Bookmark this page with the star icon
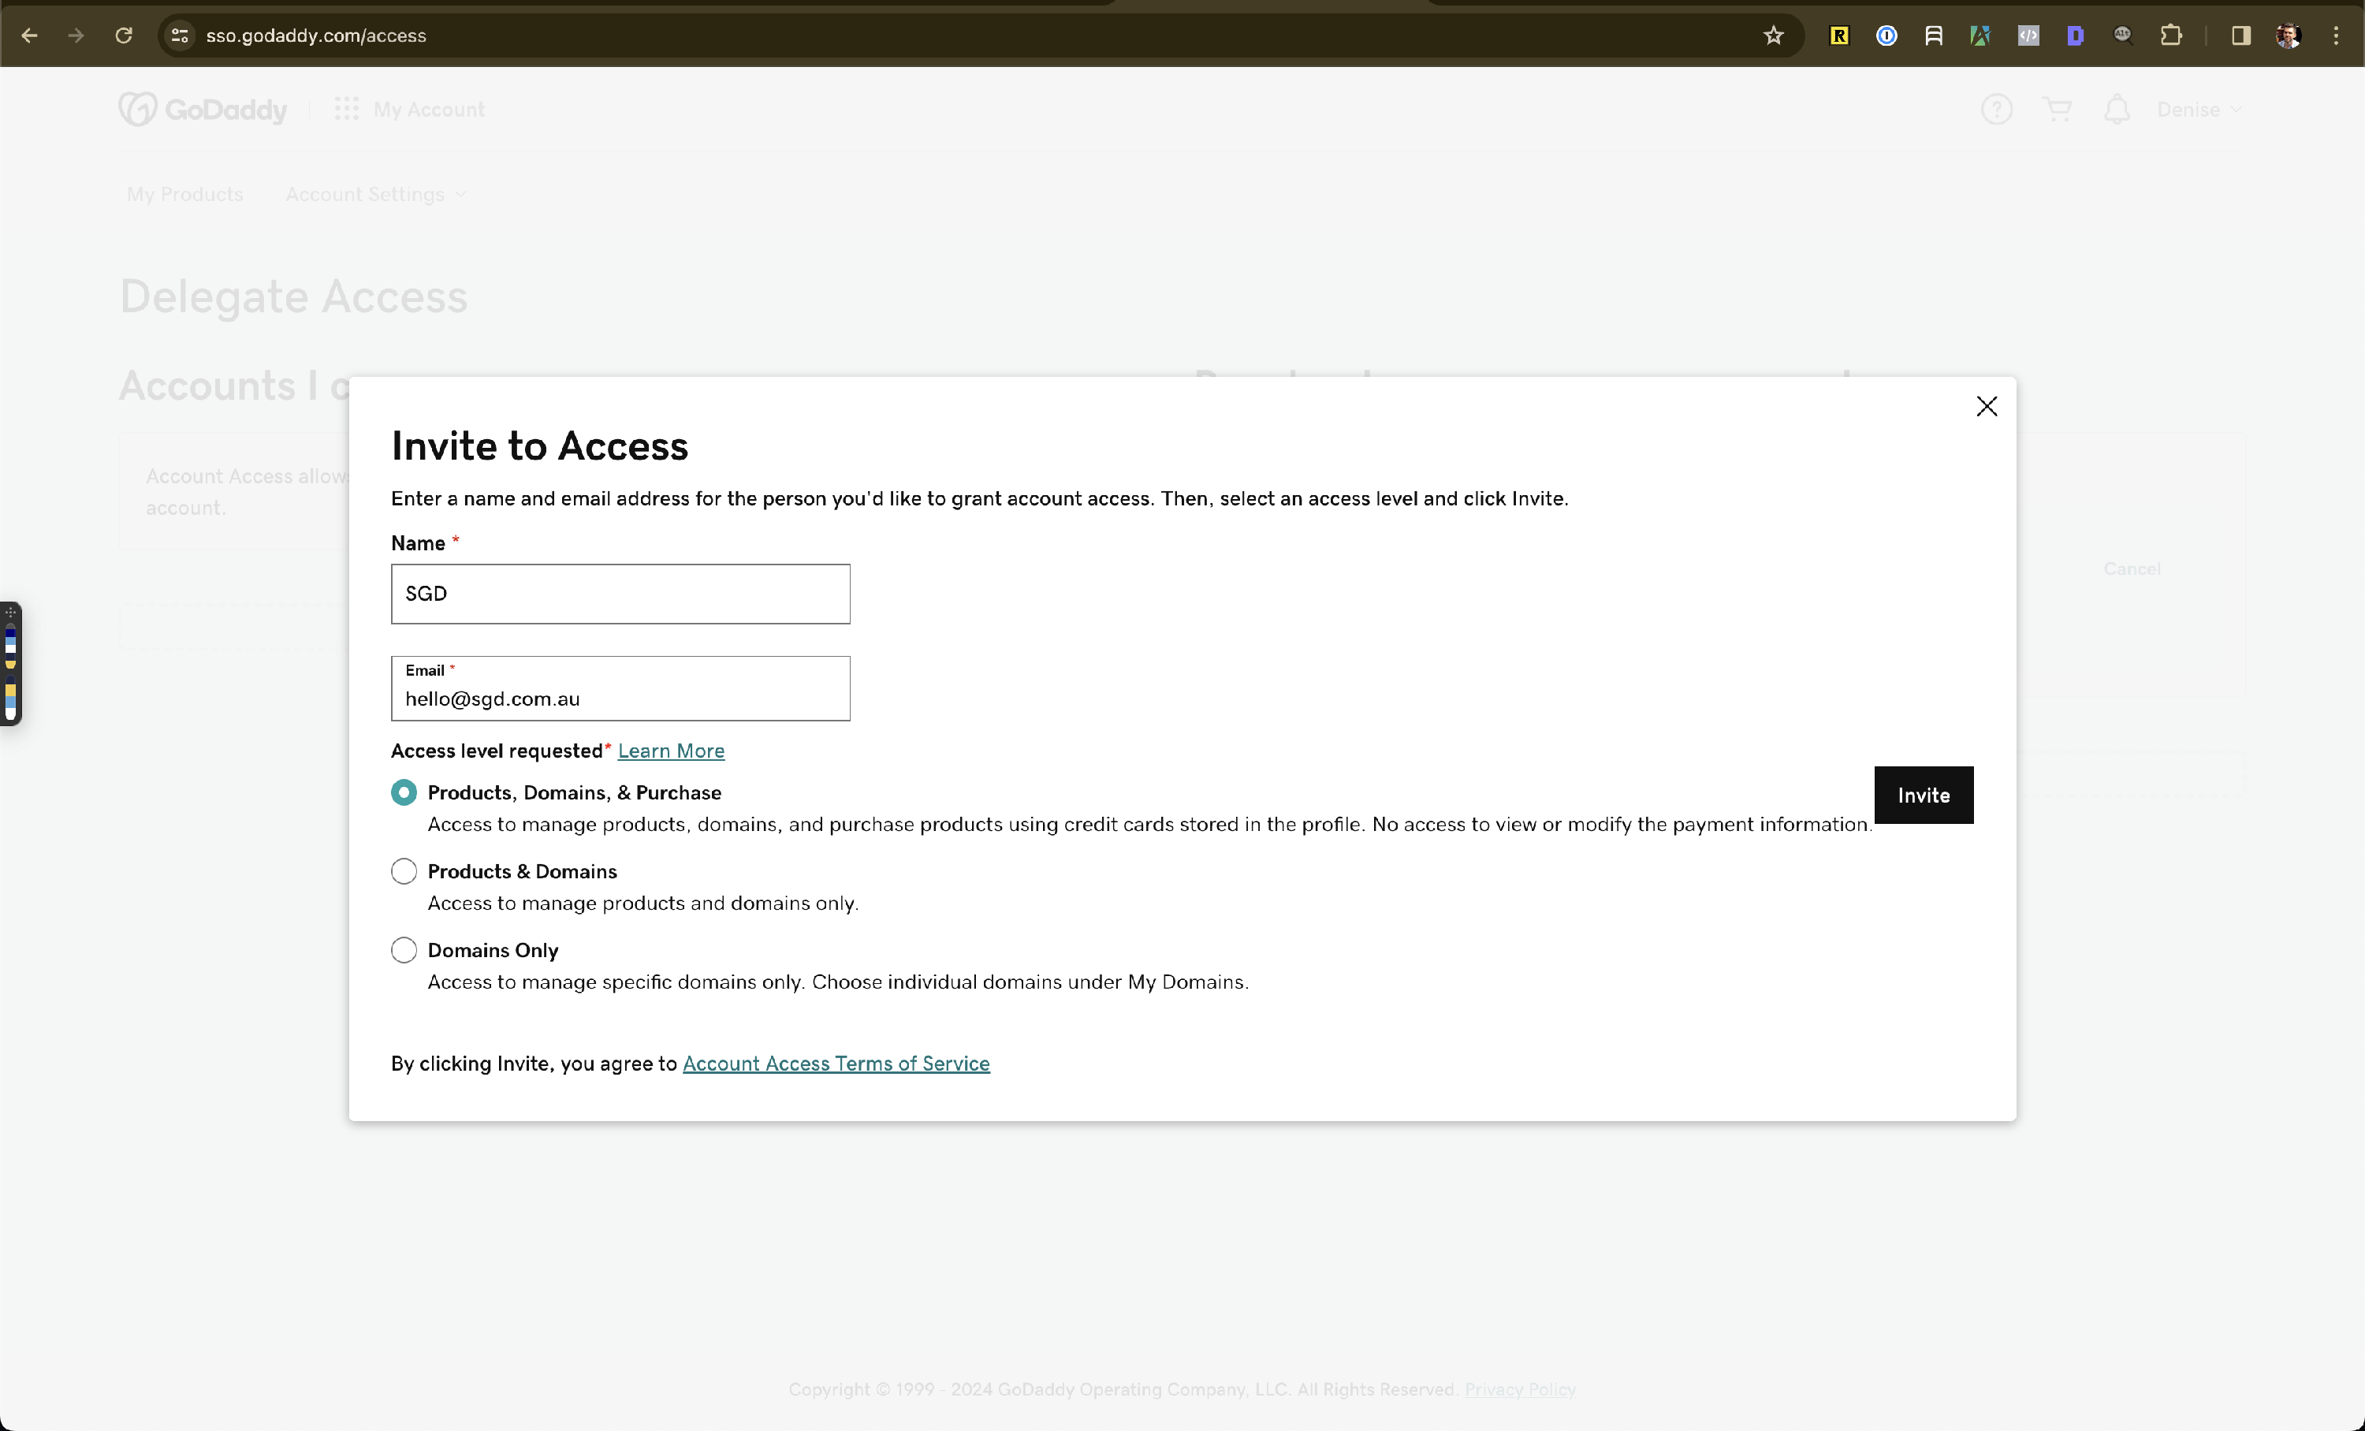The height and width of the screenshot is (1431, 2365). pyautogui.click(x=1773, y=35)
